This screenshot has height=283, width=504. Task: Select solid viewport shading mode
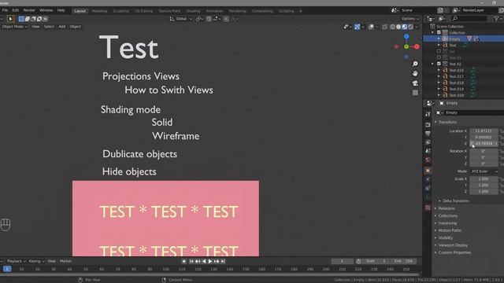[398, 27]
